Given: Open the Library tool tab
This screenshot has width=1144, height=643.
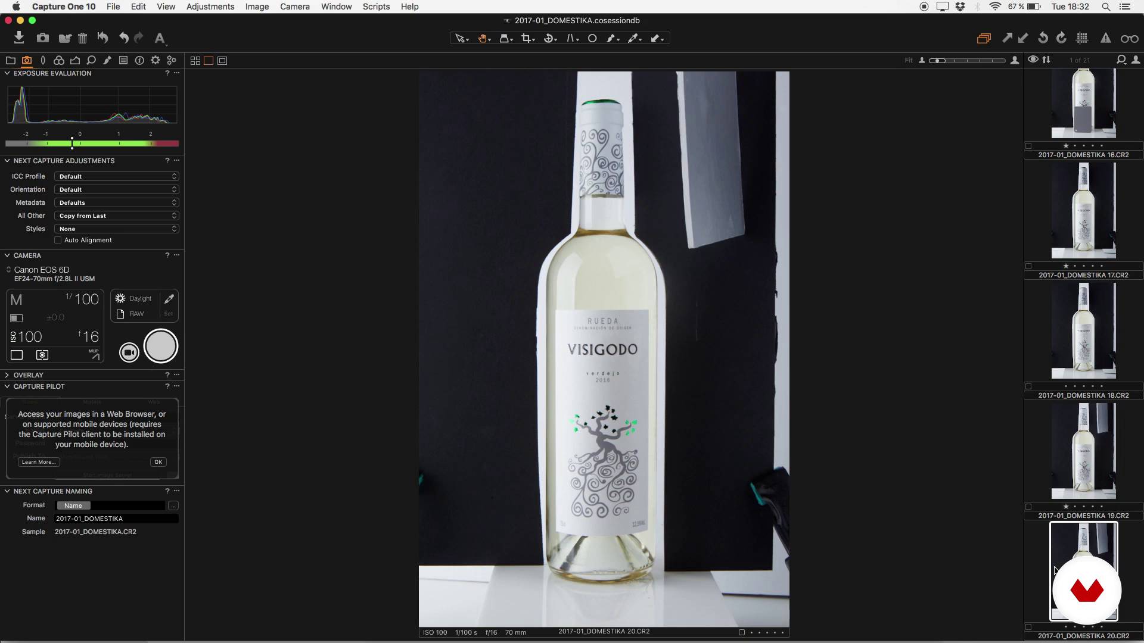Looking at the screenshot, I should pyautogui.click(x=10, y=60).
